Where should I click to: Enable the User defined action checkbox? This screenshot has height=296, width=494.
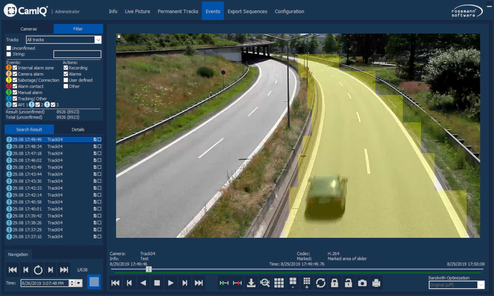(66, 80)
